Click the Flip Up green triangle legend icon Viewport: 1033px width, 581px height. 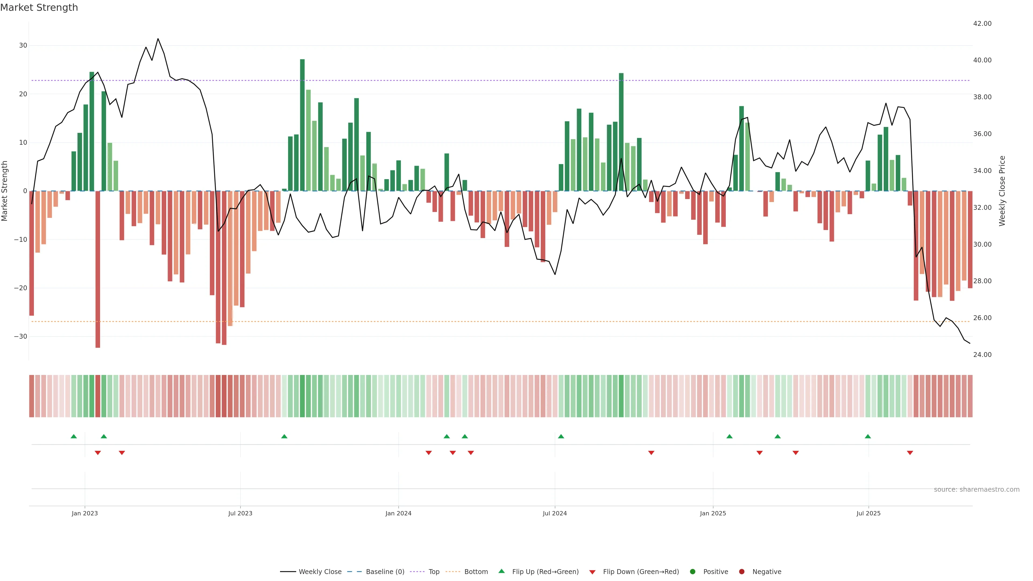coord(501,571)
